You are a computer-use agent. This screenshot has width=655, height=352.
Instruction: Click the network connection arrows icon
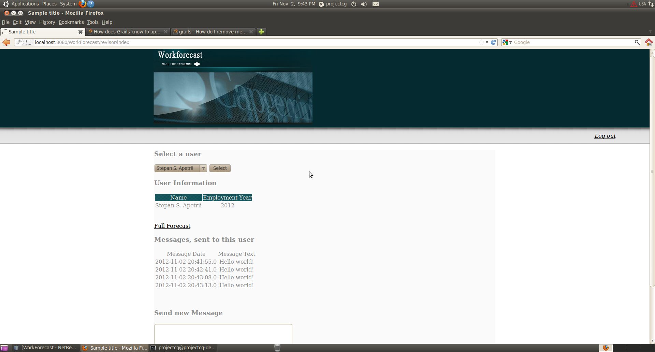point(651,4)
